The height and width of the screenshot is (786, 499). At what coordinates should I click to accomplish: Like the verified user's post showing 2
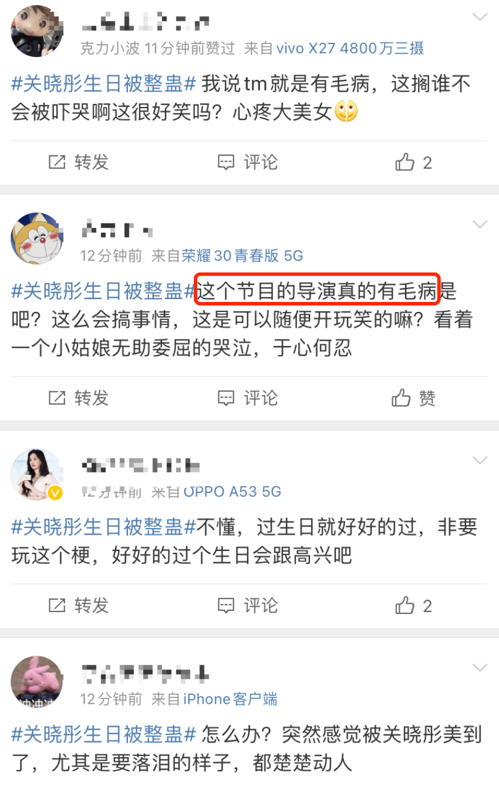pyautogui.click(x=414, y=605)
